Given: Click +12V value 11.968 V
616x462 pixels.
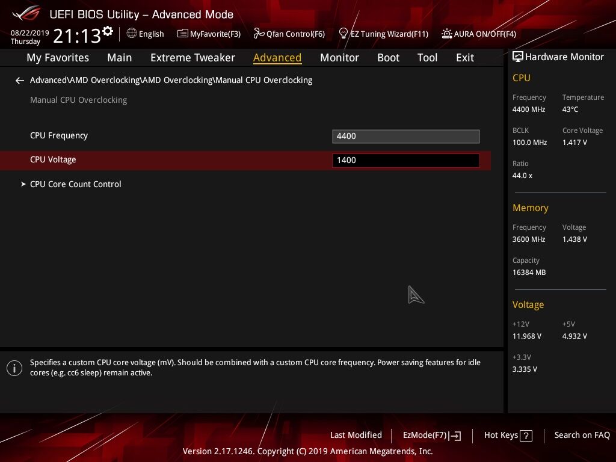Looking at the screenshot, I should click(527, 336).
